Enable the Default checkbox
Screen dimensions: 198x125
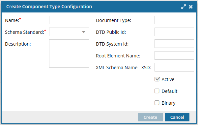[x=157, y=91]
